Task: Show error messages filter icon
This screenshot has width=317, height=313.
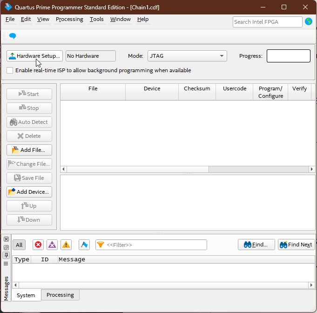Action: [x=38, y=245]
